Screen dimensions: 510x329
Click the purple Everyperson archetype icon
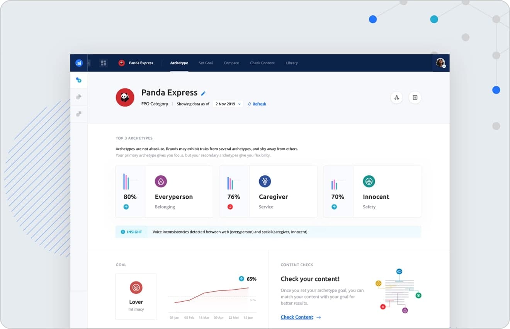click(x=161, y=181)
